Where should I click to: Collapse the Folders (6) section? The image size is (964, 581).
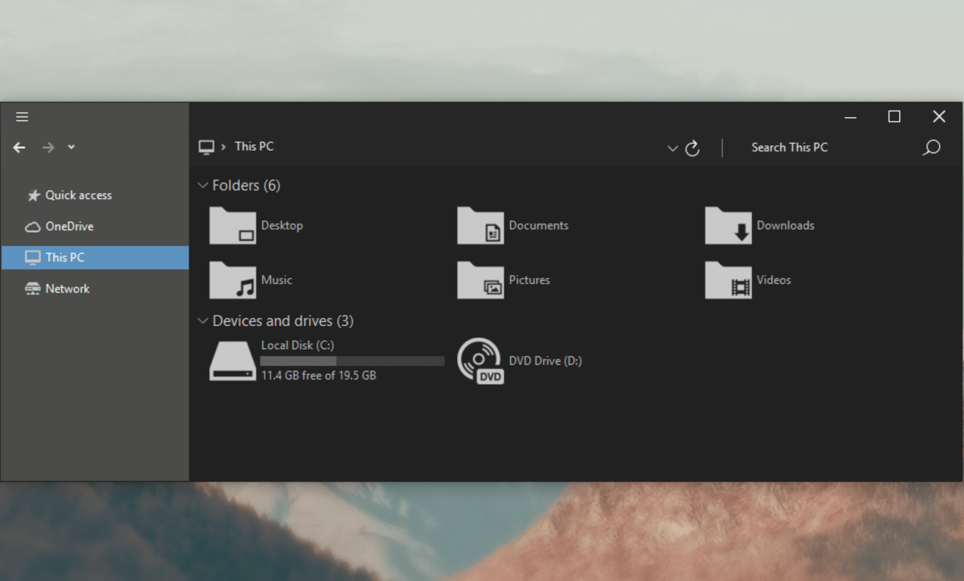[203, 185]
